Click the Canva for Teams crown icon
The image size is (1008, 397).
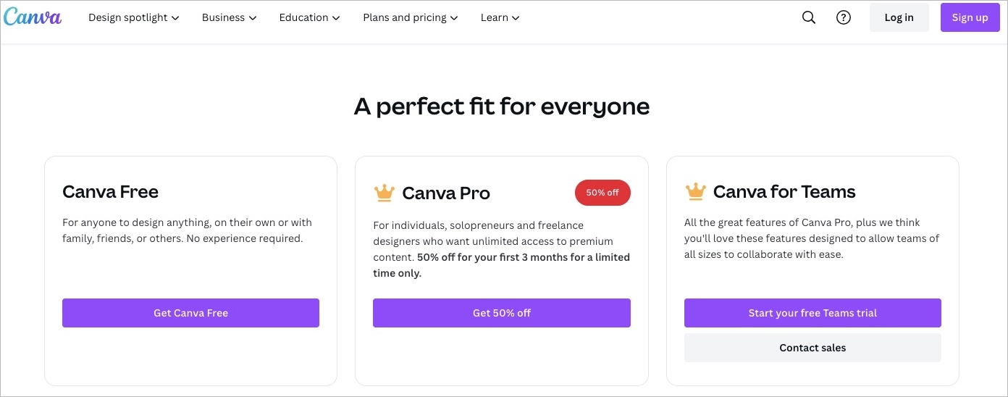click(x=695, y=191)
